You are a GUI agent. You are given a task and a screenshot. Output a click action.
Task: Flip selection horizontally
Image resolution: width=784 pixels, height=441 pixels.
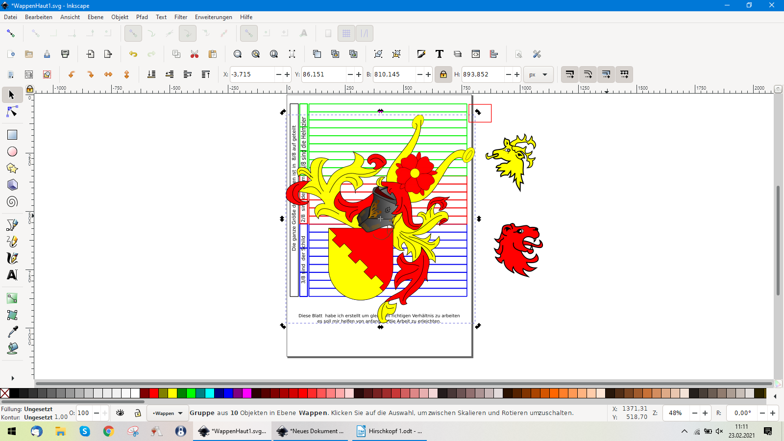(108, 74)
